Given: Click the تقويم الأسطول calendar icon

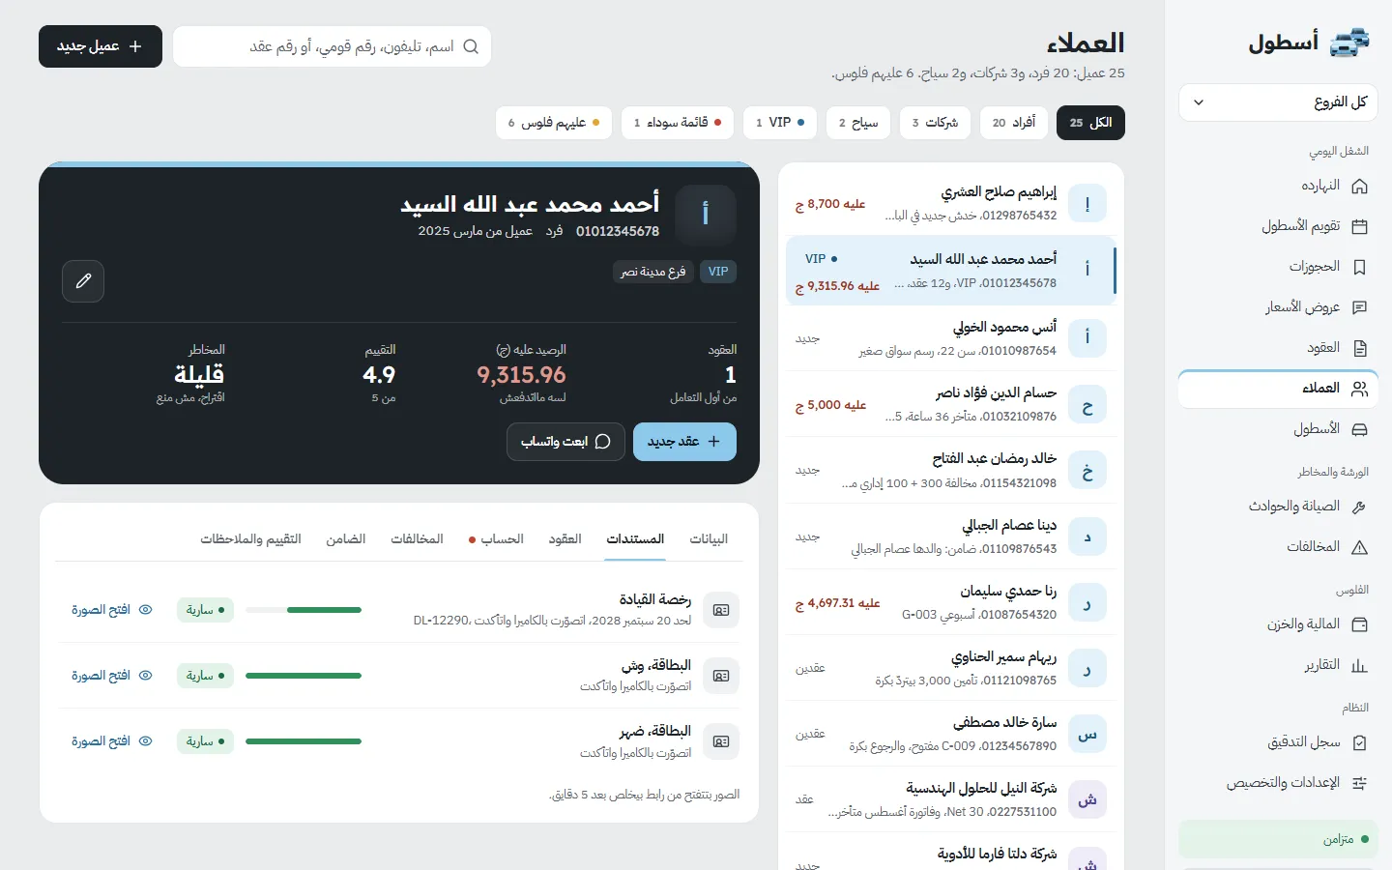Looking at the screenshot, I should tap(1359, 226).
